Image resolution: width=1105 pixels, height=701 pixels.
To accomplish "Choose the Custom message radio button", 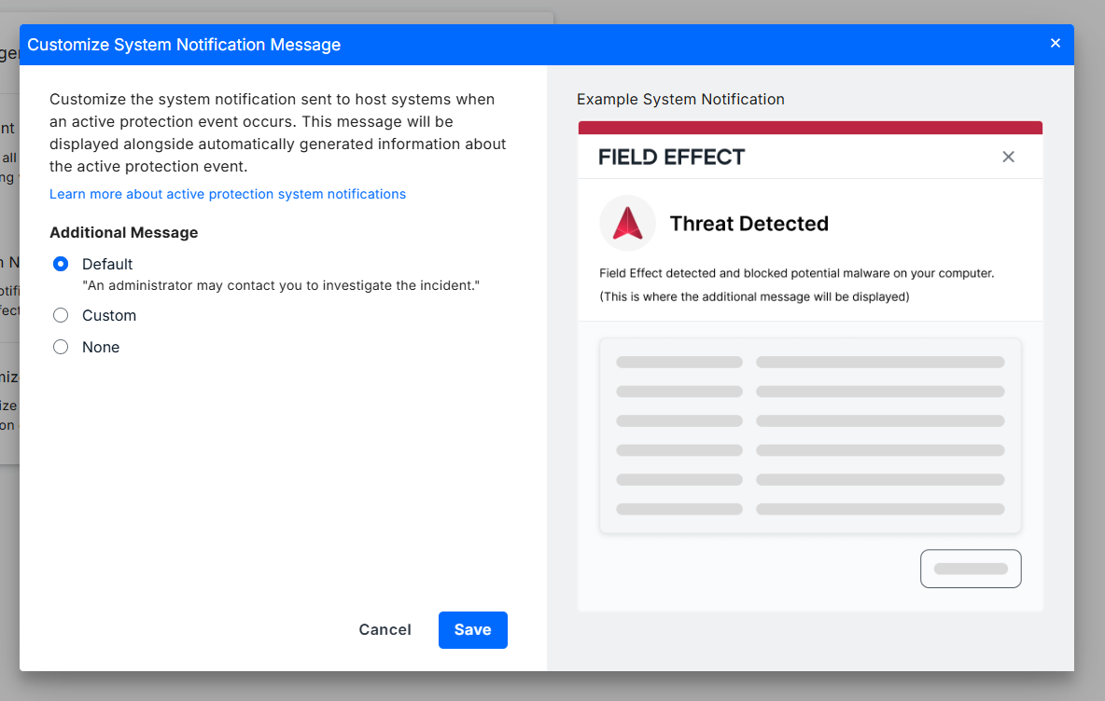I will (x=61, y=315).
